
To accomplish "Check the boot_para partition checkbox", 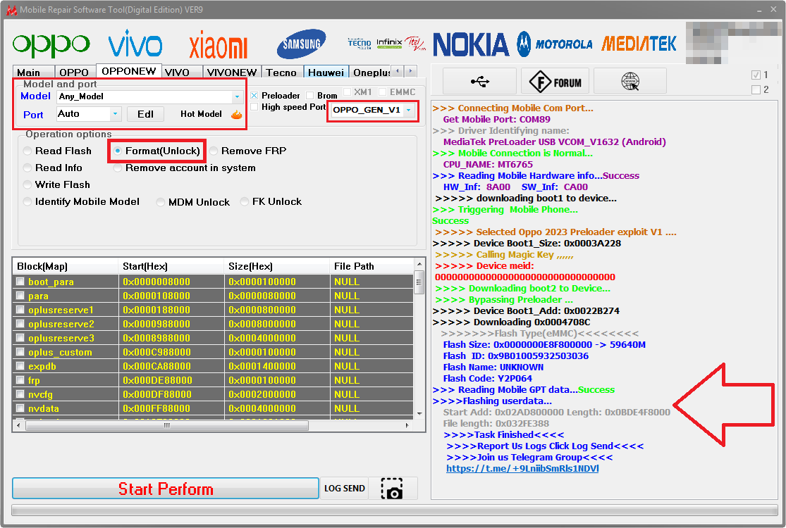I will pyautogui.click(x=20, y=282).
